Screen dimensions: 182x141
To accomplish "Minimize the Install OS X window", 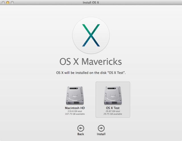I will (8, 3).
